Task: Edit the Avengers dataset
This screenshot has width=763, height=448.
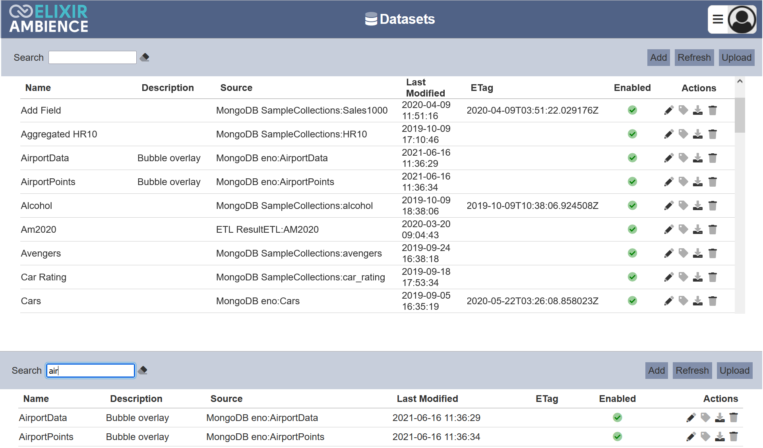Action: pyautogui.click(x=669, y=253)
